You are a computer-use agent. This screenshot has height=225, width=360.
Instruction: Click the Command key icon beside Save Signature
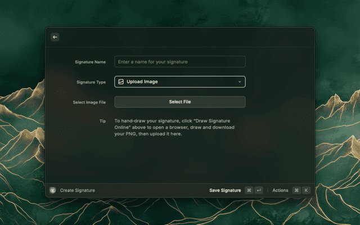coord(249,190)
